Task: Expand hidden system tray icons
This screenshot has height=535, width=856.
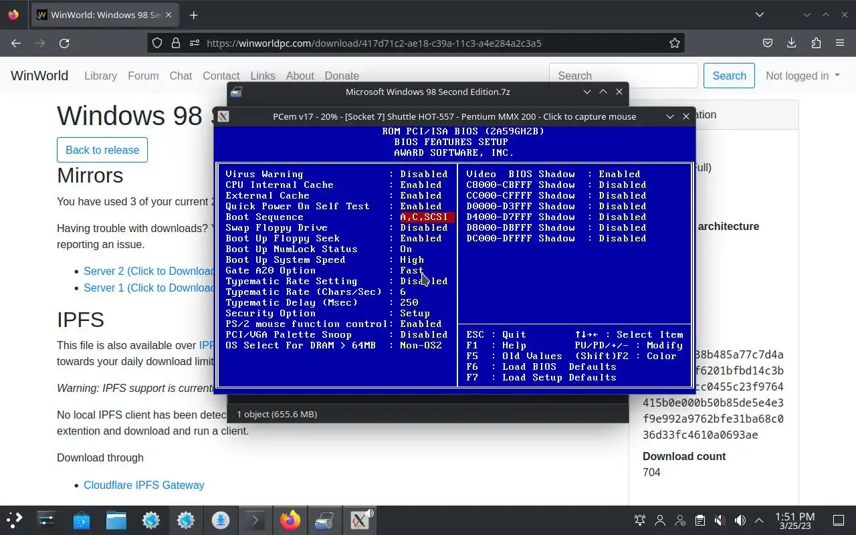Action: 759,520
